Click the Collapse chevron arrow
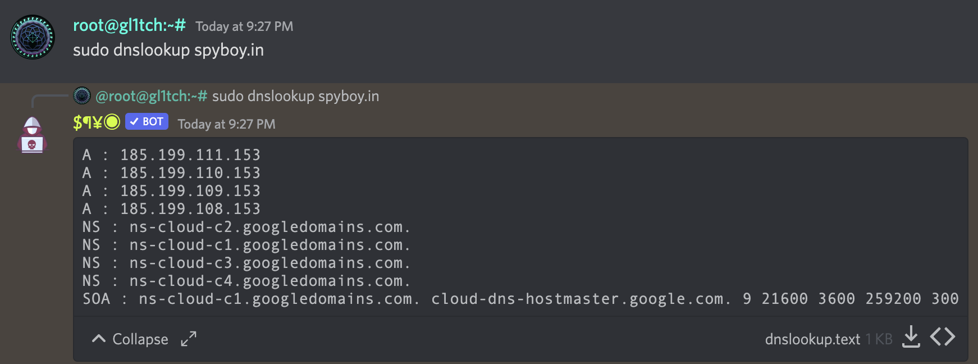 click(x=99, y=339)
